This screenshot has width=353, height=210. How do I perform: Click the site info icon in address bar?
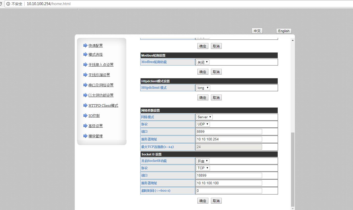coord(8,4)
